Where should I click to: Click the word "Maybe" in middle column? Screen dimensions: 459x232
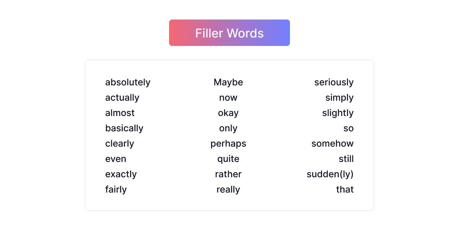[x=228, y=82]
